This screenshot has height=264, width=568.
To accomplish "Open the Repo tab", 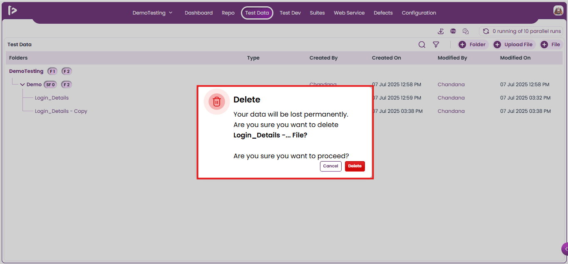I will 228,13.
